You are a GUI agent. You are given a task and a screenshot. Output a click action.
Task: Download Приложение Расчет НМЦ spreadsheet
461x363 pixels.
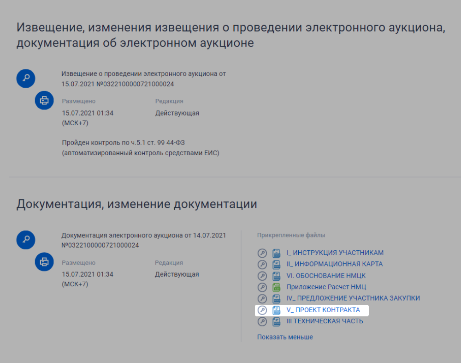pyautogui.click(x=326, y=287)
